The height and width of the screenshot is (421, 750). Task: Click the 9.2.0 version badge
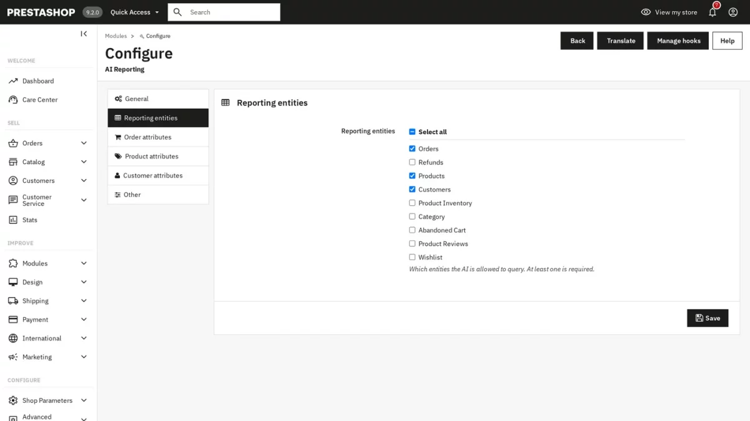pos(92,12)
